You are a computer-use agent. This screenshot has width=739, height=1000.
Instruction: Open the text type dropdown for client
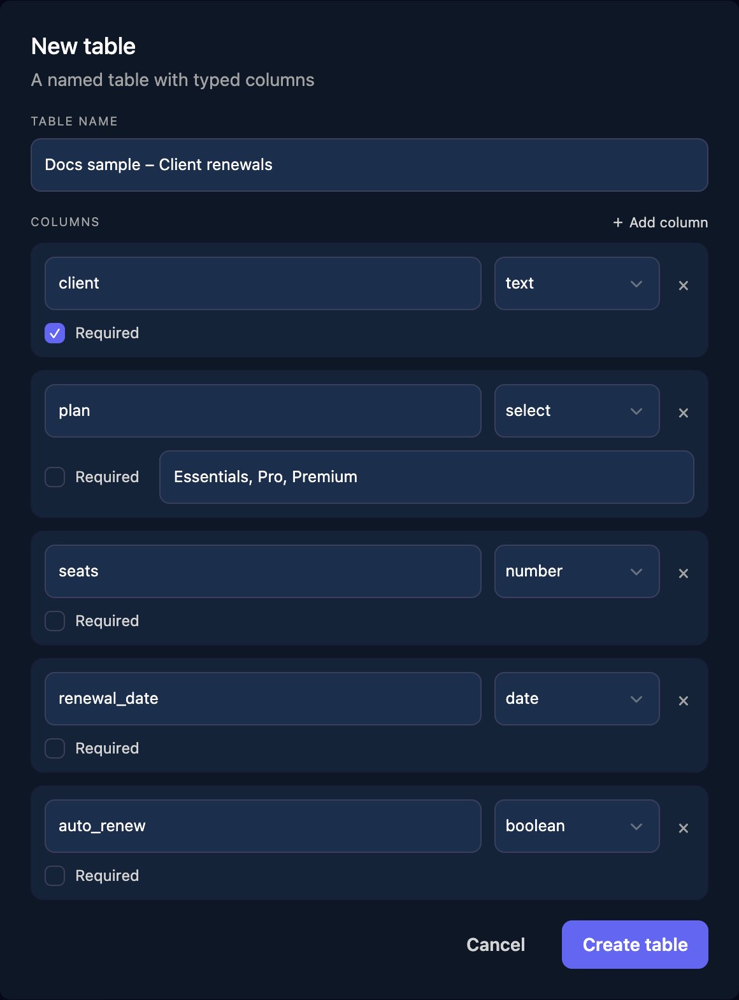point(577,283)
